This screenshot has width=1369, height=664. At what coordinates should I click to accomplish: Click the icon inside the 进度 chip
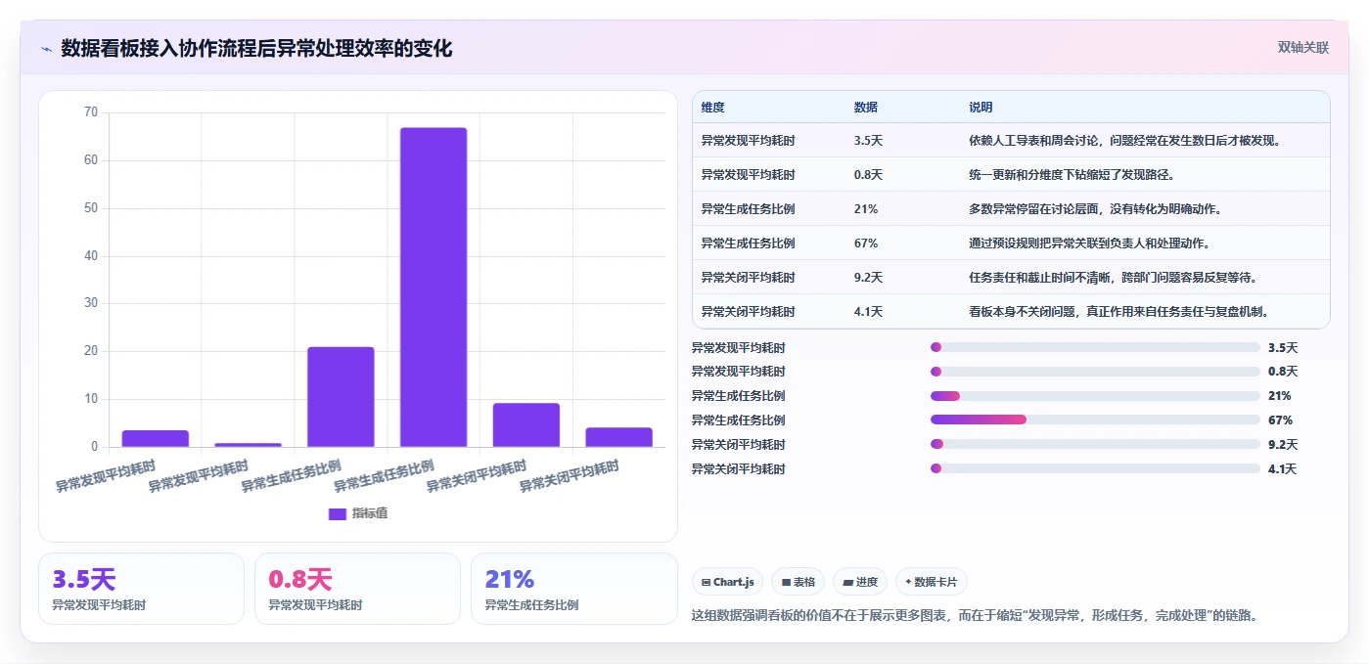tap(847, 582)
